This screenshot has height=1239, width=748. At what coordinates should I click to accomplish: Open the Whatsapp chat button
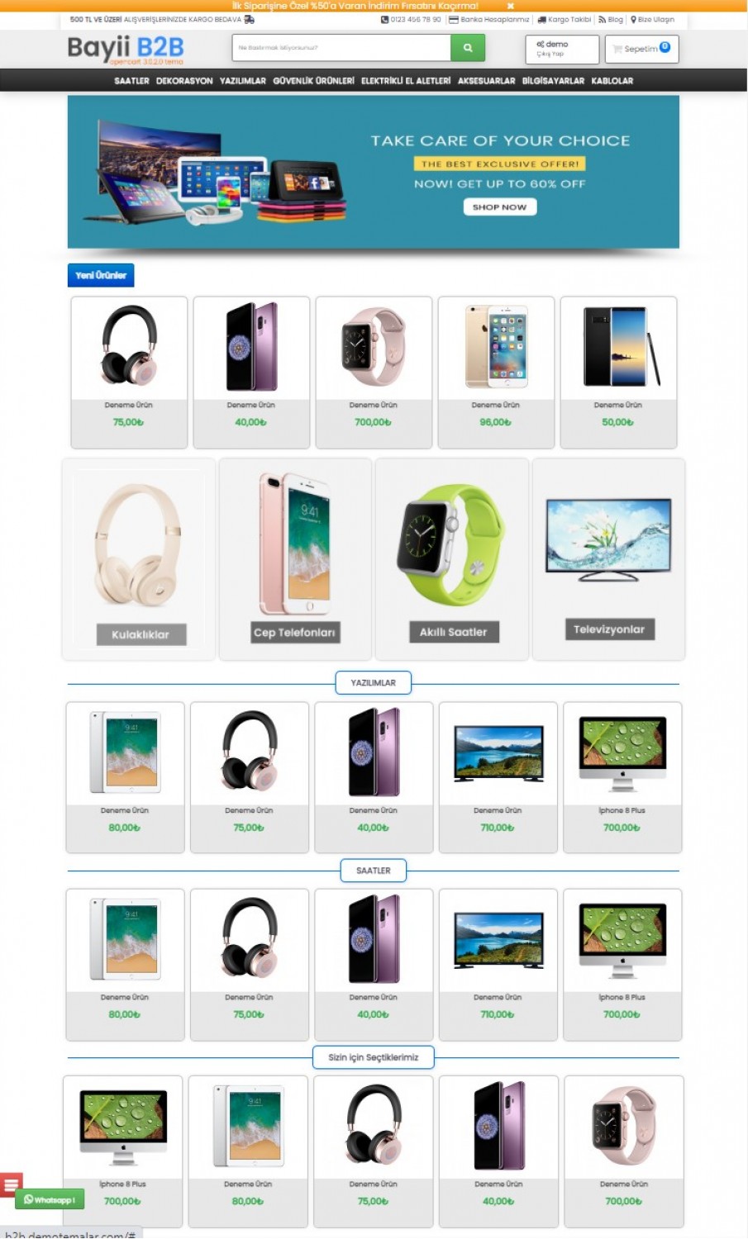click(50, 1199)
